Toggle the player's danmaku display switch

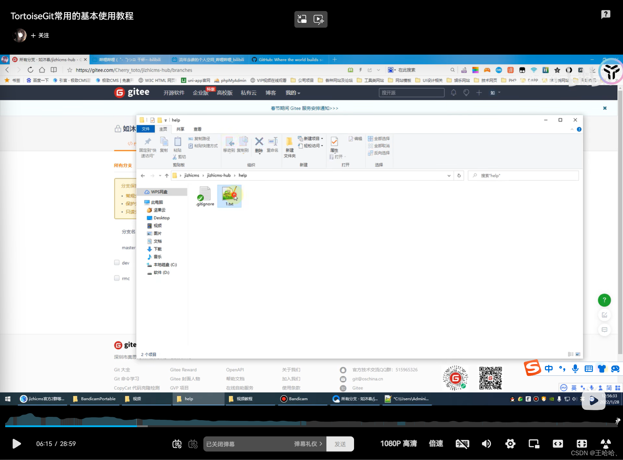(x=177, y=444)
